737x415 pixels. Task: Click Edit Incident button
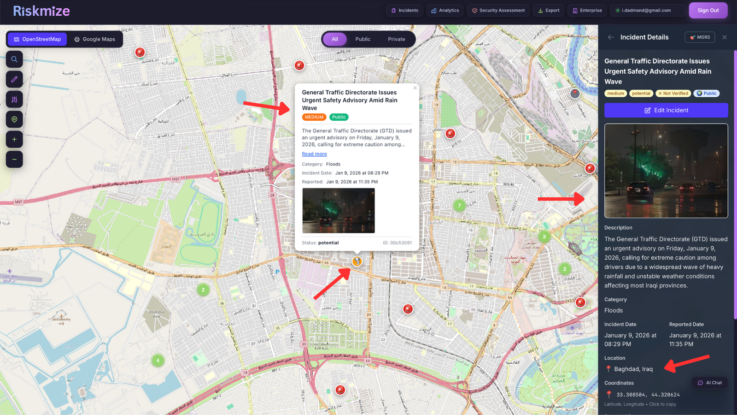tap(666, 110)
